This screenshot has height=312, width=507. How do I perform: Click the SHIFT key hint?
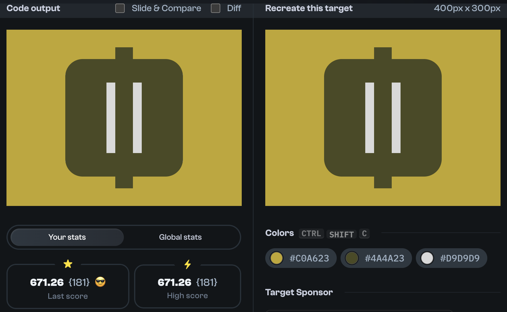click(x=341, y=234)
